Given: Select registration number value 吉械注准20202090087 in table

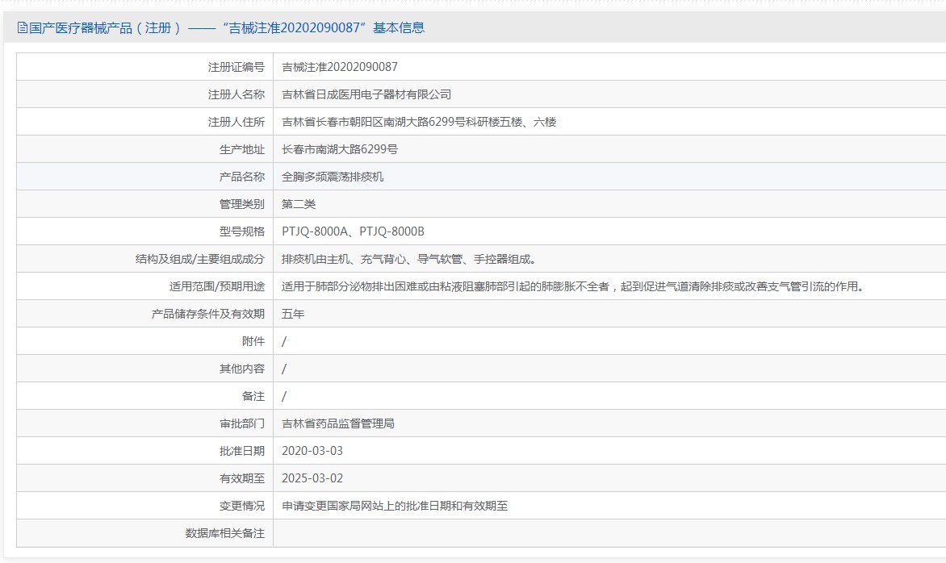Looking at the screenshot, I should point(339,67).
